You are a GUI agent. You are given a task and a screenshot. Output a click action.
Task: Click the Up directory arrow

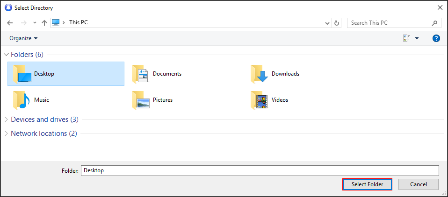(x=44, y=23)
